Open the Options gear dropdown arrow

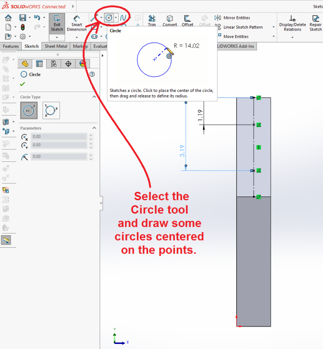pos(30,36)
